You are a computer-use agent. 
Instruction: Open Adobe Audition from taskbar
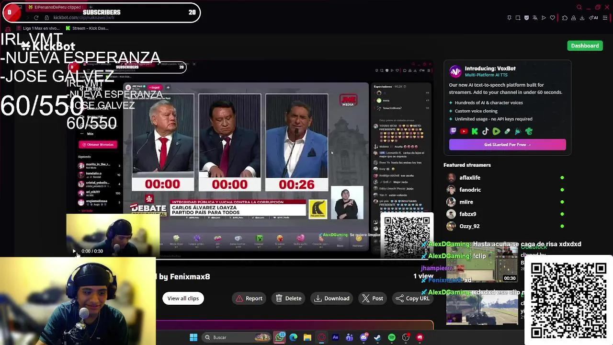coord(335,337)
